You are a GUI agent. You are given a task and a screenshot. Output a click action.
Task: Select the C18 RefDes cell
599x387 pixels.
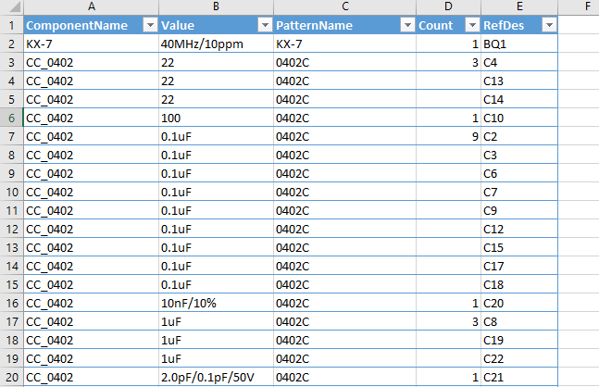[x=519, y=284]
